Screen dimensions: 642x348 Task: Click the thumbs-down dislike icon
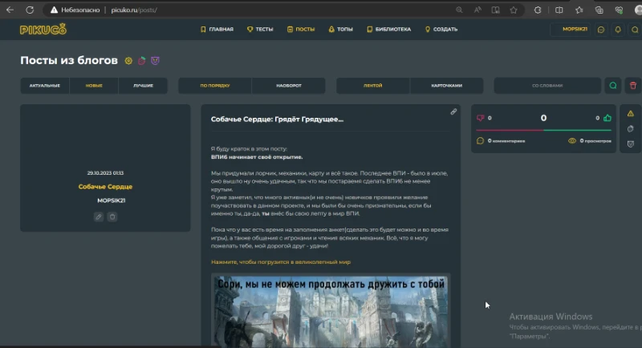(480, 118)
